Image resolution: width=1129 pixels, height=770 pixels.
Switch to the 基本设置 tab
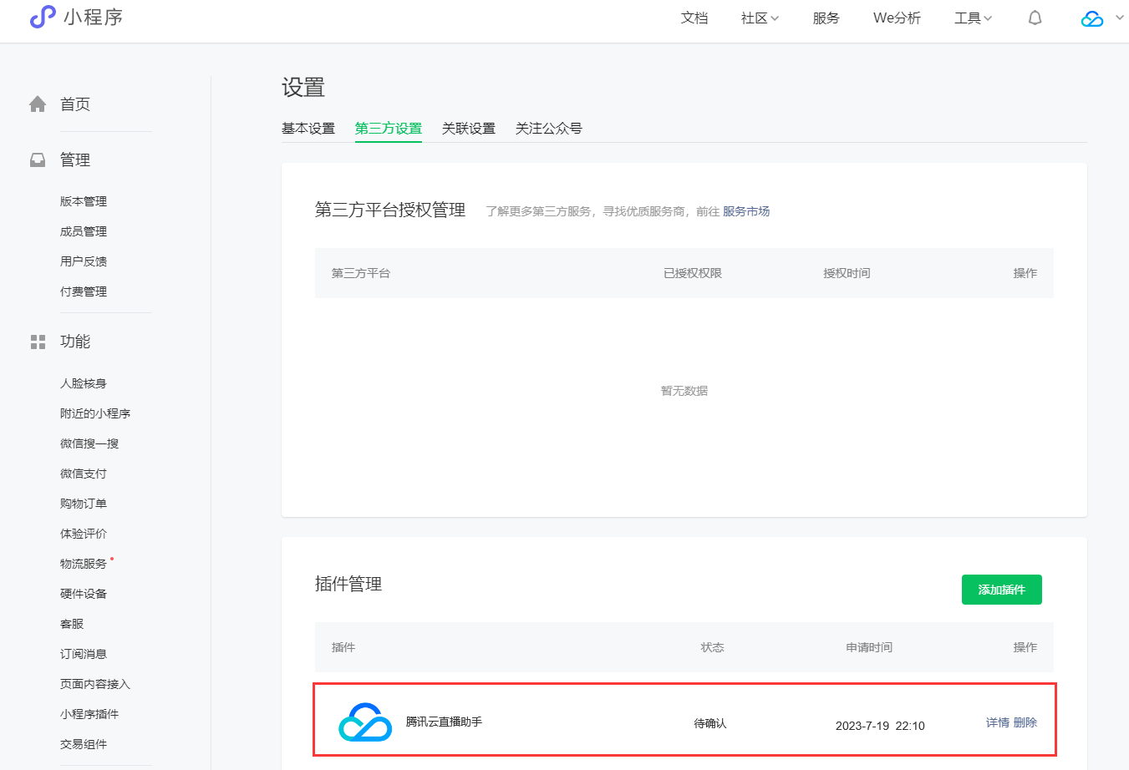click(x=308, y=128)
